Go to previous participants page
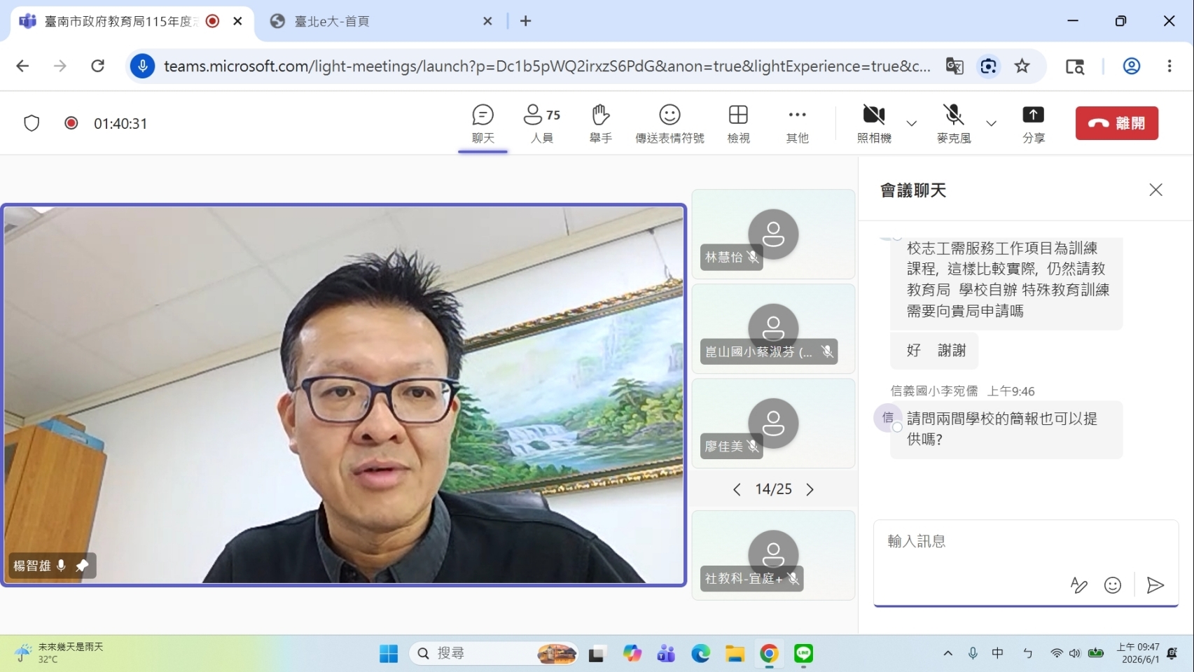The width and height of the screenshot is (1194, 672). click(737, 489)
